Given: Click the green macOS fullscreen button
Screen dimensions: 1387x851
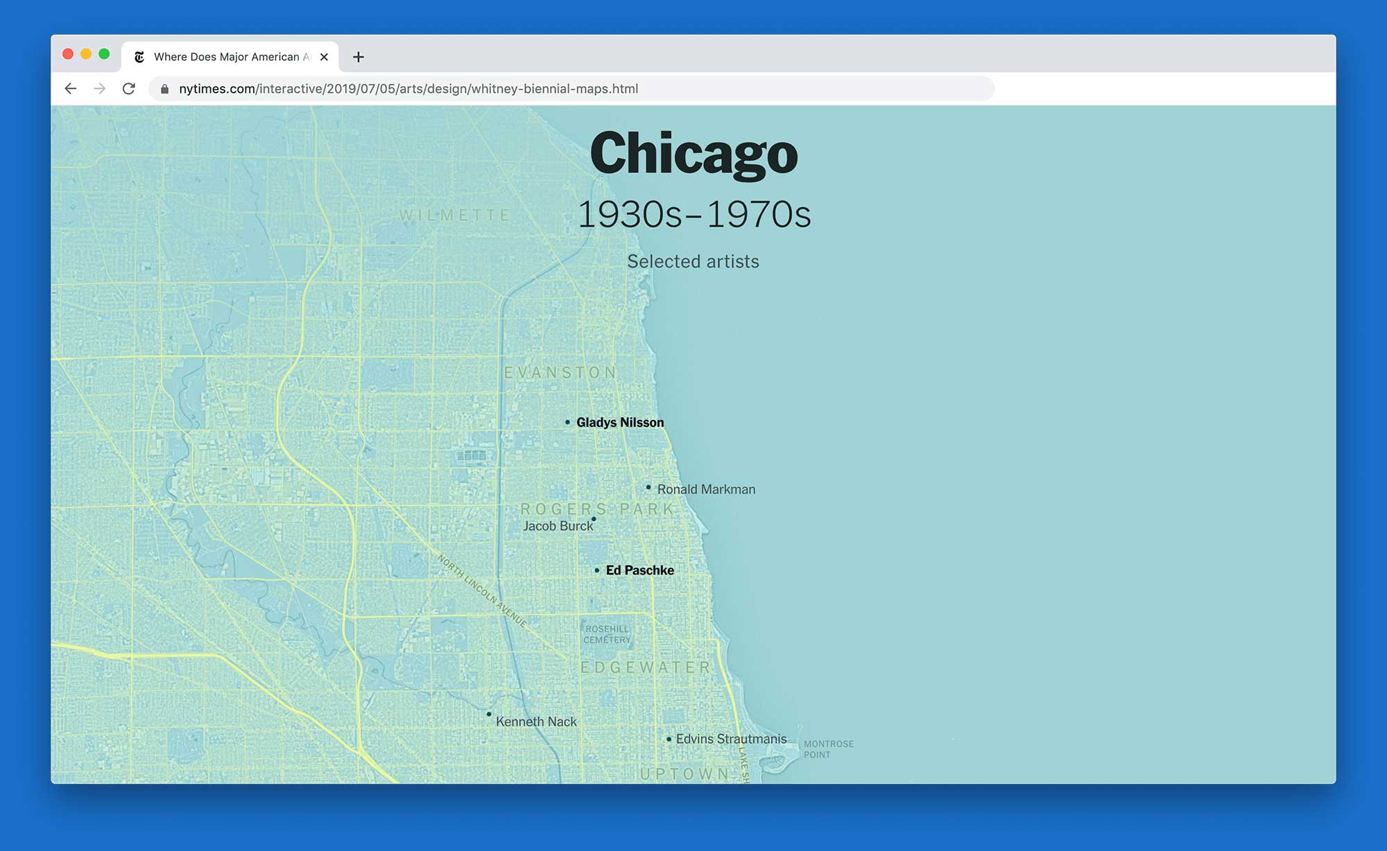Looking at the screenshot, I should coord(104,54).
